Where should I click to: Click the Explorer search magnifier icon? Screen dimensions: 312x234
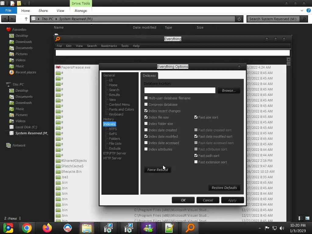coord(304,19)
